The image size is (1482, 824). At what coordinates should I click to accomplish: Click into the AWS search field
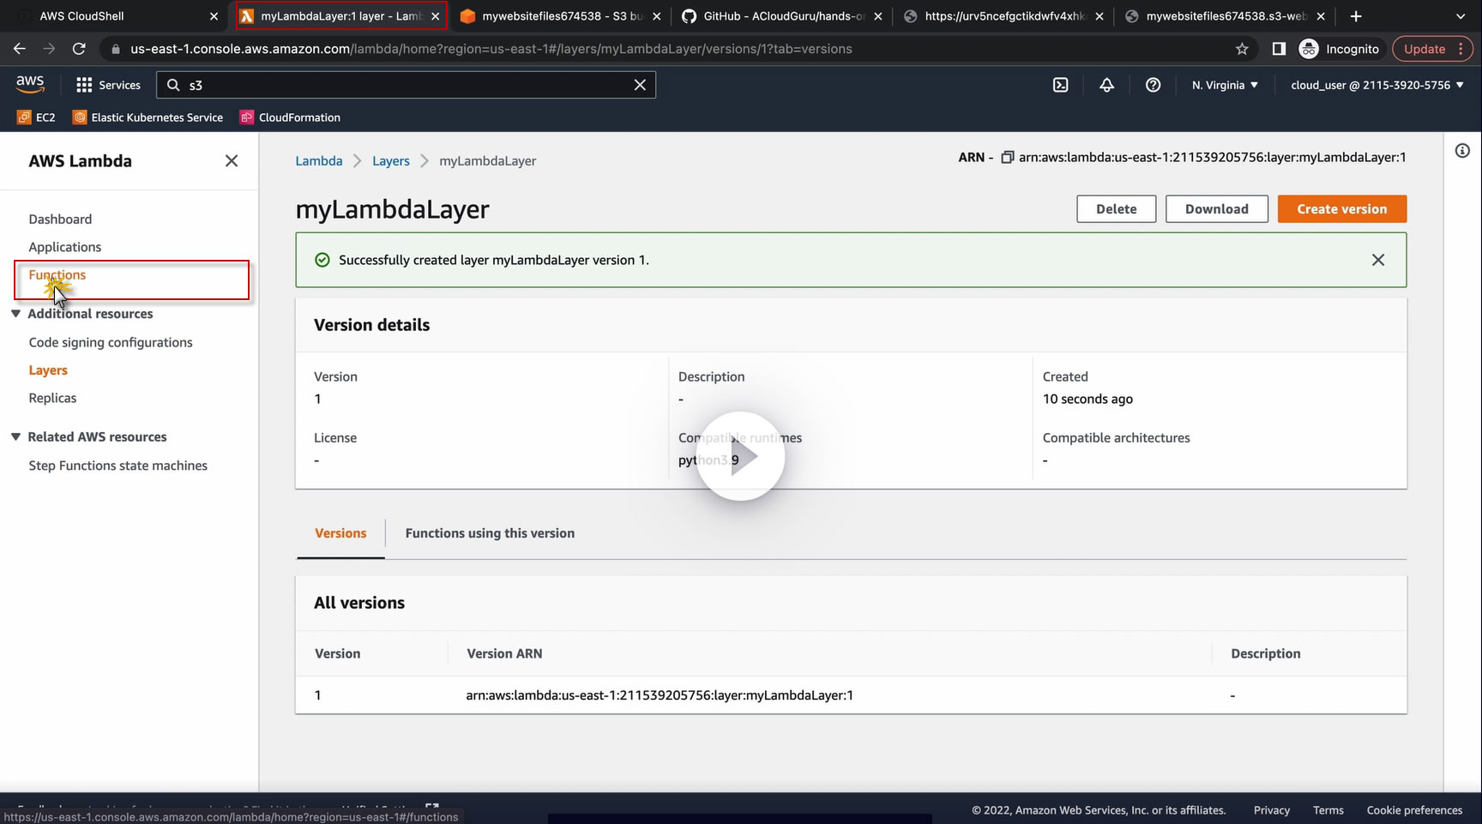pos(403,85)
